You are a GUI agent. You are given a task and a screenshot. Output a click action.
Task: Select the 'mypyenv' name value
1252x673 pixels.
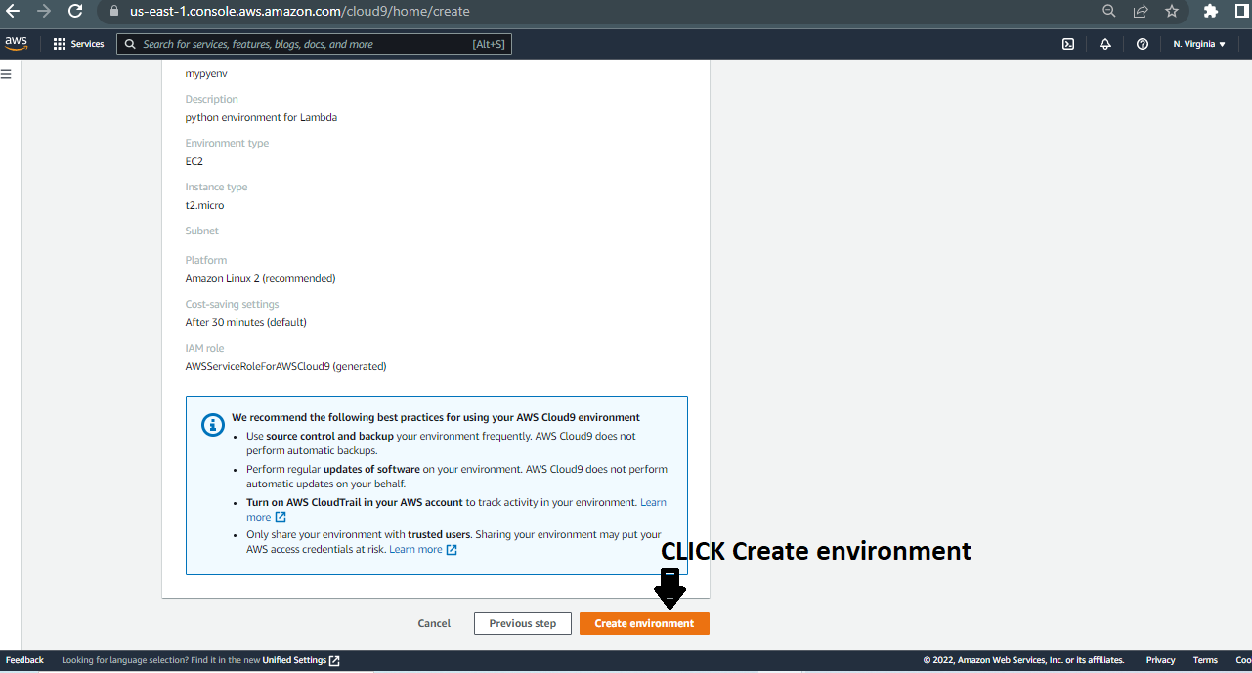click(206, 73)
